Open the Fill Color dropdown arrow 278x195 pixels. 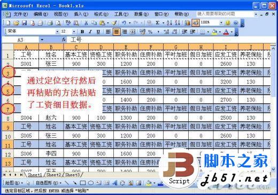(x=220, y=32)
